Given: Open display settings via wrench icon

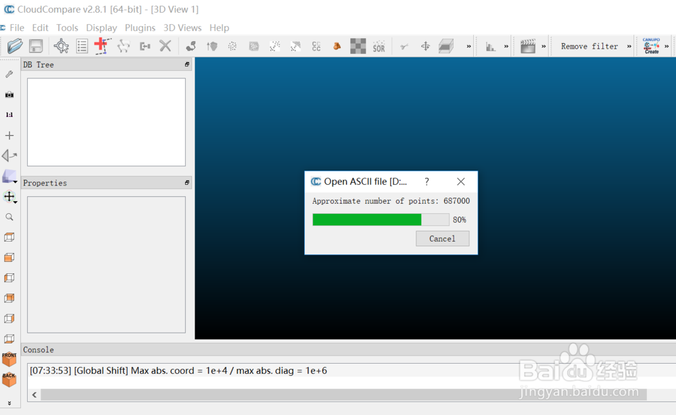Looking at the screenshot, I should point(9,74).
